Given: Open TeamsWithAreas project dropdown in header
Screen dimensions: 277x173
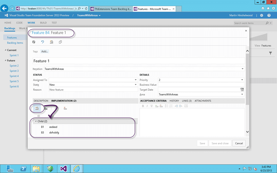Looking at the screenshot, I should pyautogui.click(x=89, y=15).
